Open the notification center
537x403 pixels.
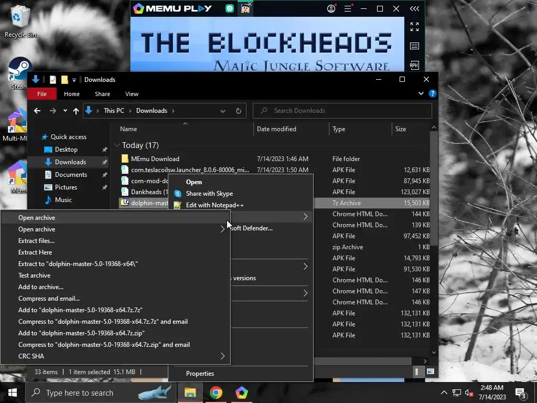pos(521,393)
